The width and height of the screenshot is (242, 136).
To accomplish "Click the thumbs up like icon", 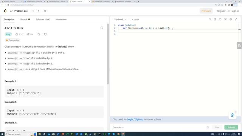I will [x=17, y=34].
